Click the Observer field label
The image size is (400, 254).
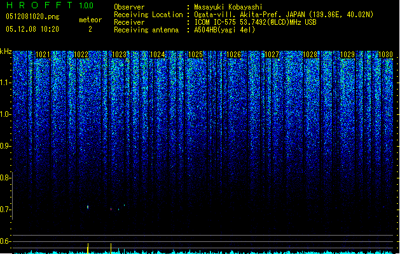click(129, 7)
